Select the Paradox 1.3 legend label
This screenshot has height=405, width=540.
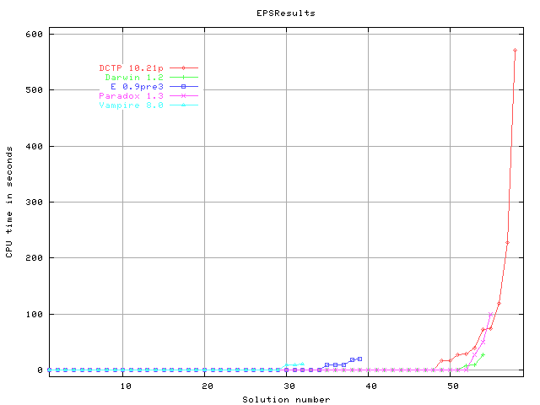[x=132, y=96]
